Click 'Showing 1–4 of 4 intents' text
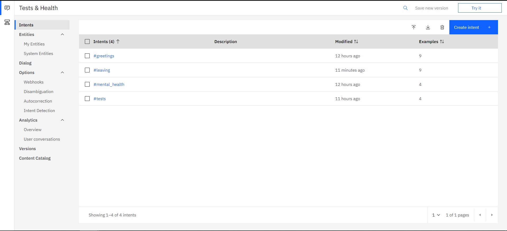The height and width of the screenshot is (231, 507). tap(112, 215)
